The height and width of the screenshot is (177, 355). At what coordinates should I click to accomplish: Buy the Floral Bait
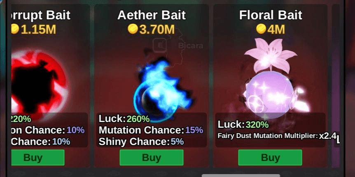(x=270, y=157)
